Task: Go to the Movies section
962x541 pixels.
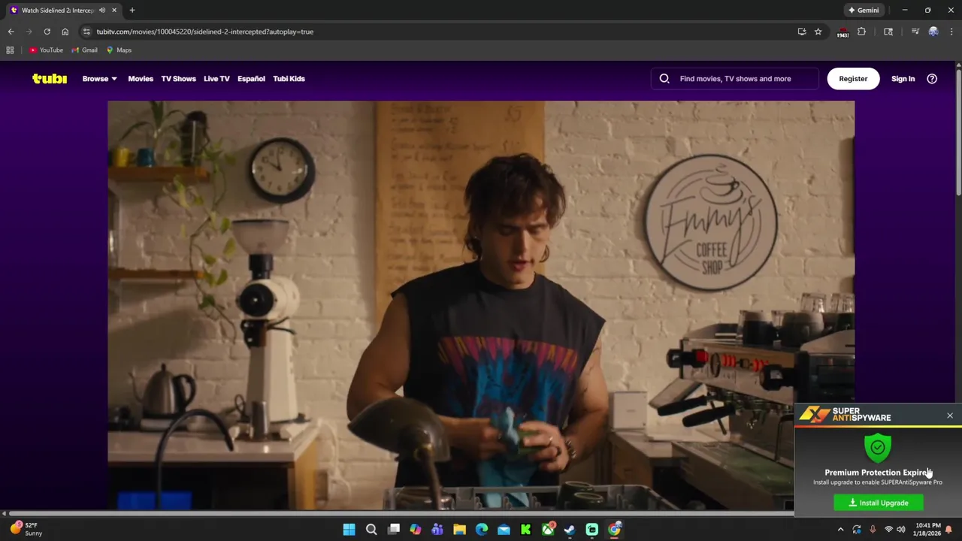Action: pyautogui.click(x=141, y=78)
